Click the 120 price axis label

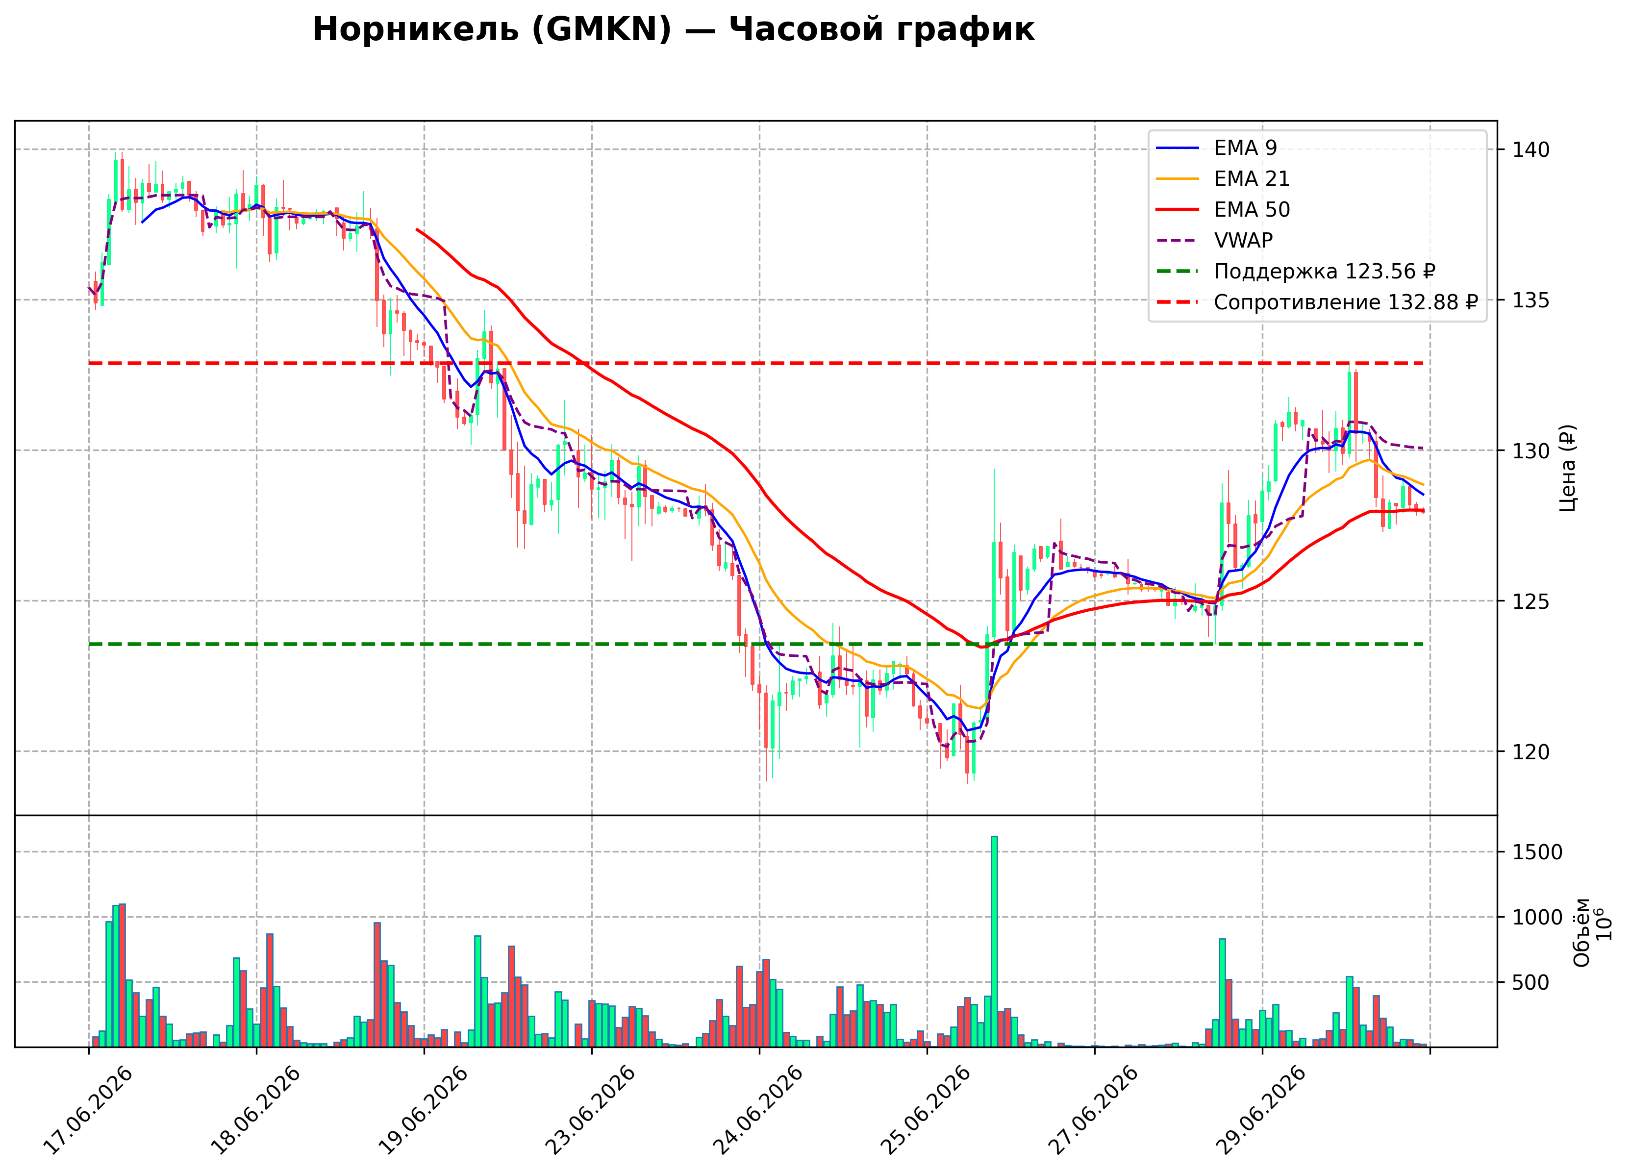click(x=1531, y=752)
